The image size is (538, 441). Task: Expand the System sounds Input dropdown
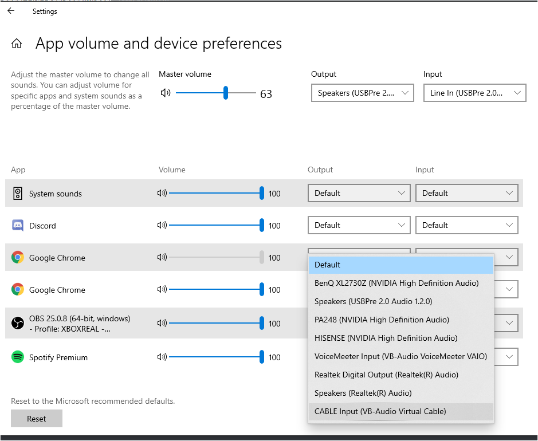tap(466, 193)
